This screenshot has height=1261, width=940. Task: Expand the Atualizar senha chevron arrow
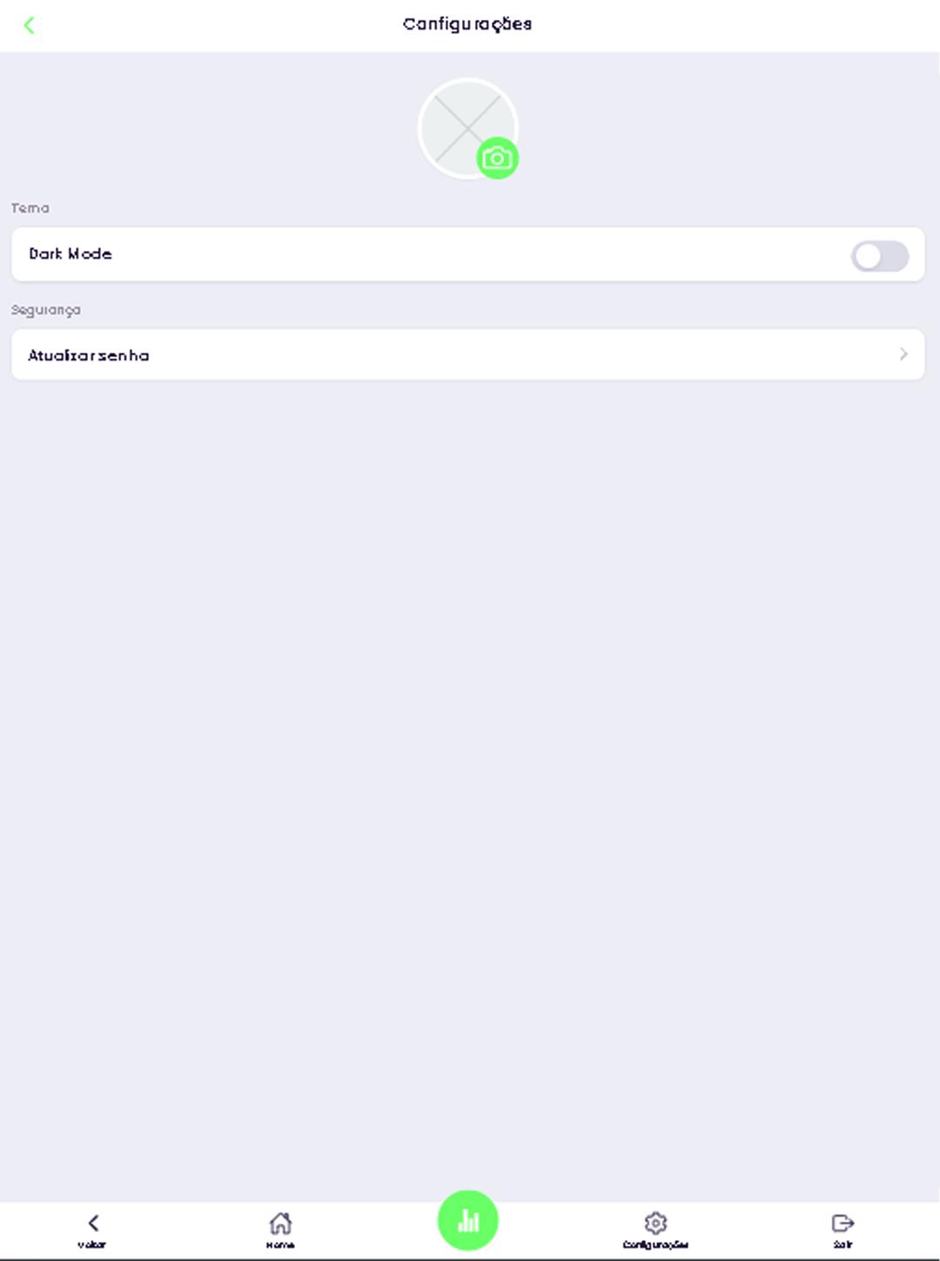pyautogui.click(x=903, y=354)
